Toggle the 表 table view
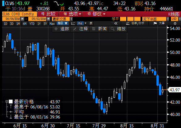 coord(91,23)
